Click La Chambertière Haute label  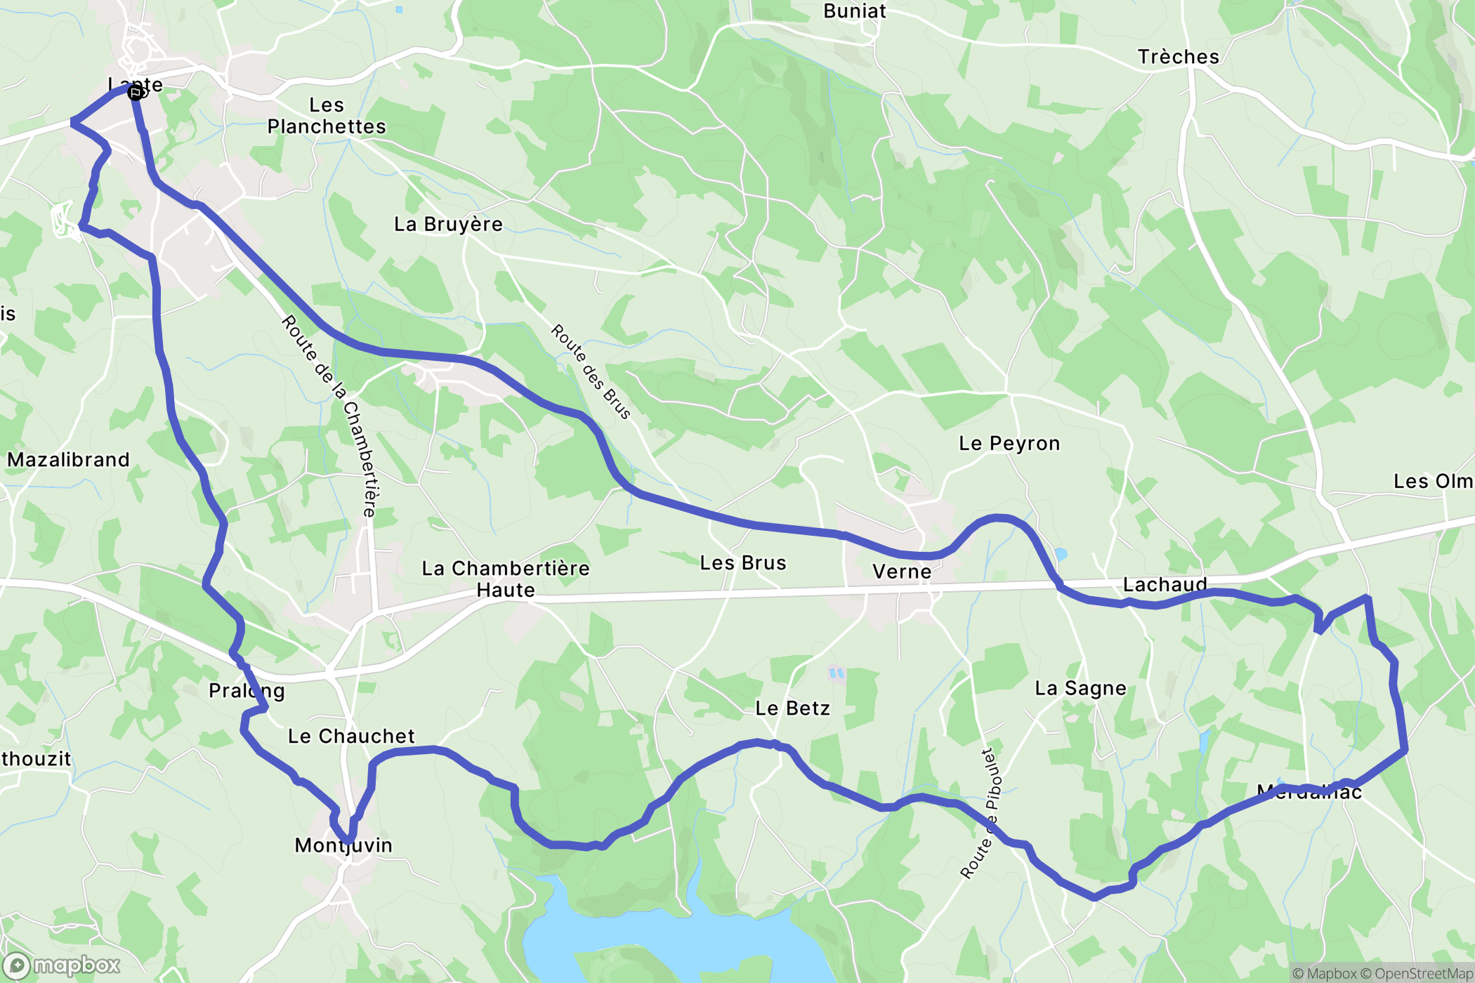(506, 579)
